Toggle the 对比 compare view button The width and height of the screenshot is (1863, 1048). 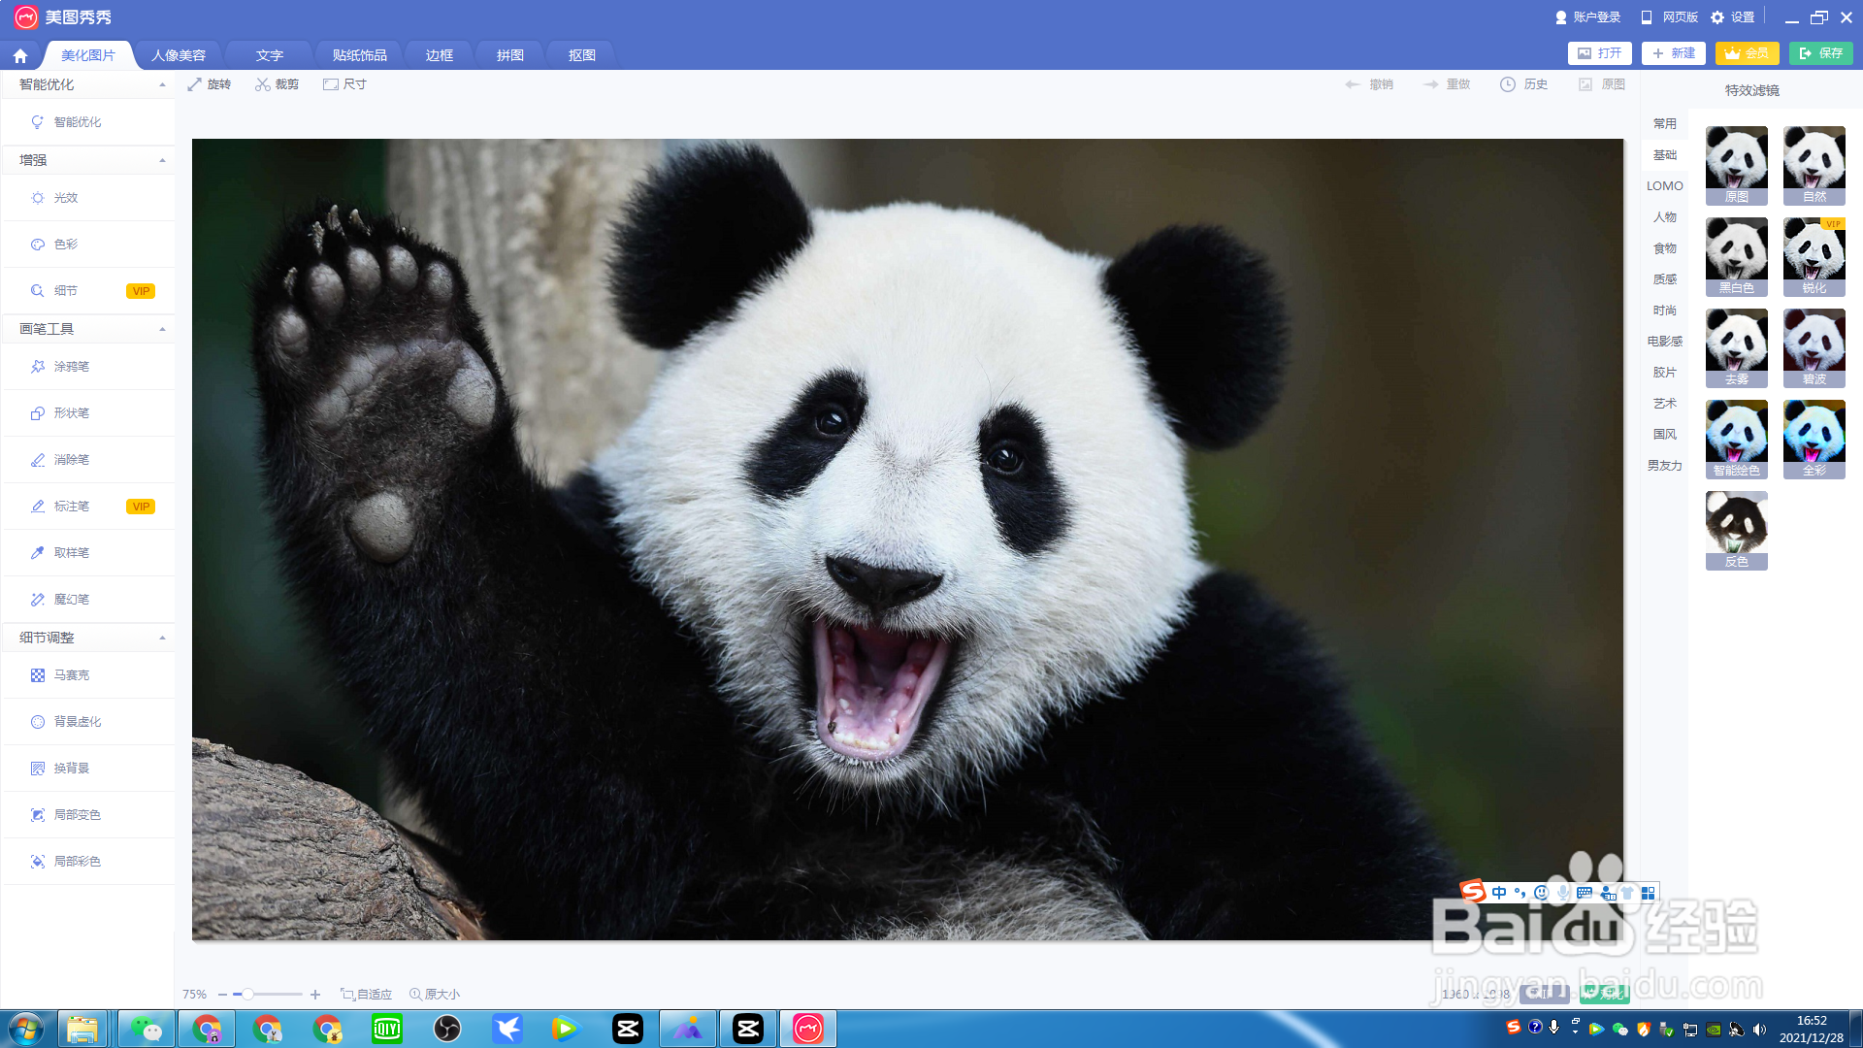(x=1604, y=994)
